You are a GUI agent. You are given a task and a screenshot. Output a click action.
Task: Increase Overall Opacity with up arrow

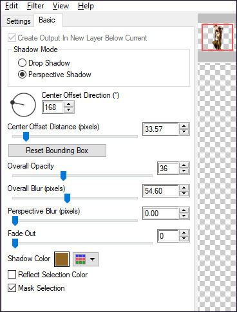coord(184,165)
